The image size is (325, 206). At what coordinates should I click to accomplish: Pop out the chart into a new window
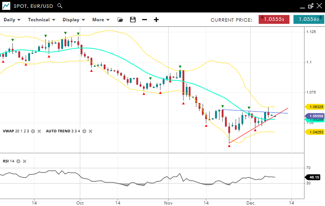(310, 6)
